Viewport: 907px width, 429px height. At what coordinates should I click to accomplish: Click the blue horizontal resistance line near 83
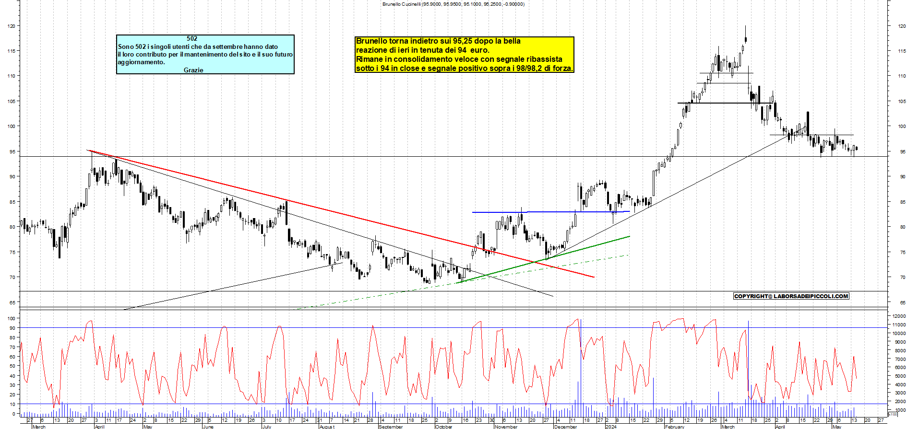click(551, 212)
